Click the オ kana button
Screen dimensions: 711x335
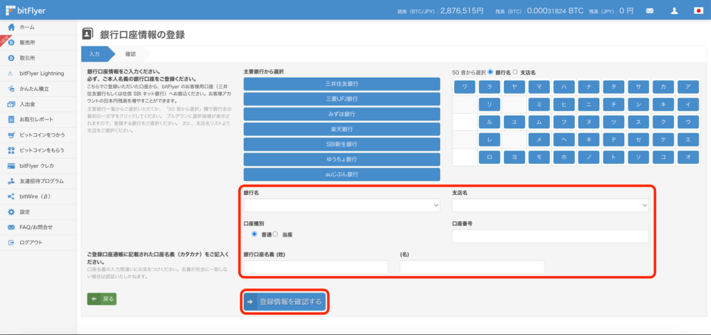[x=688, y=157]
